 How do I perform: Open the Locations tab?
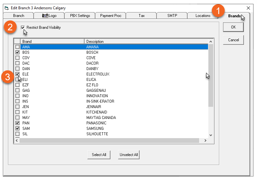click(x=203, y=16)
